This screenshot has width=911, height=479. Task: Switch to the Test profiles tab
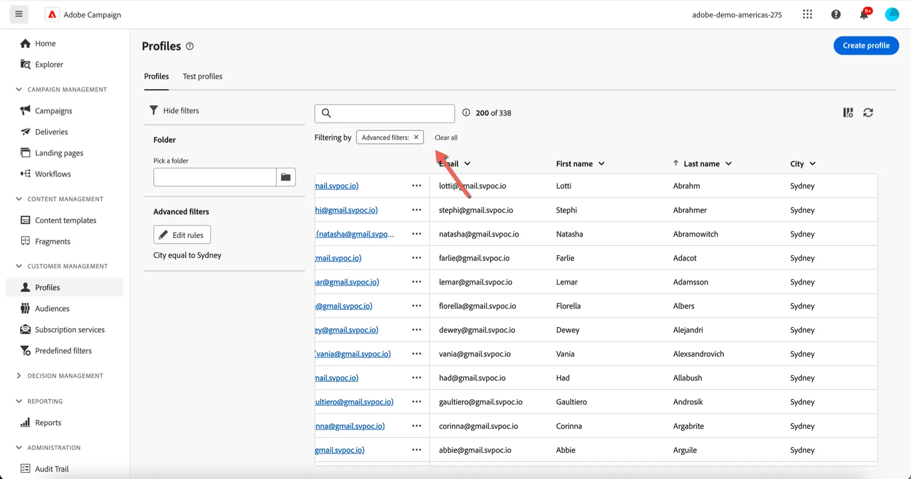click(202, 76)
